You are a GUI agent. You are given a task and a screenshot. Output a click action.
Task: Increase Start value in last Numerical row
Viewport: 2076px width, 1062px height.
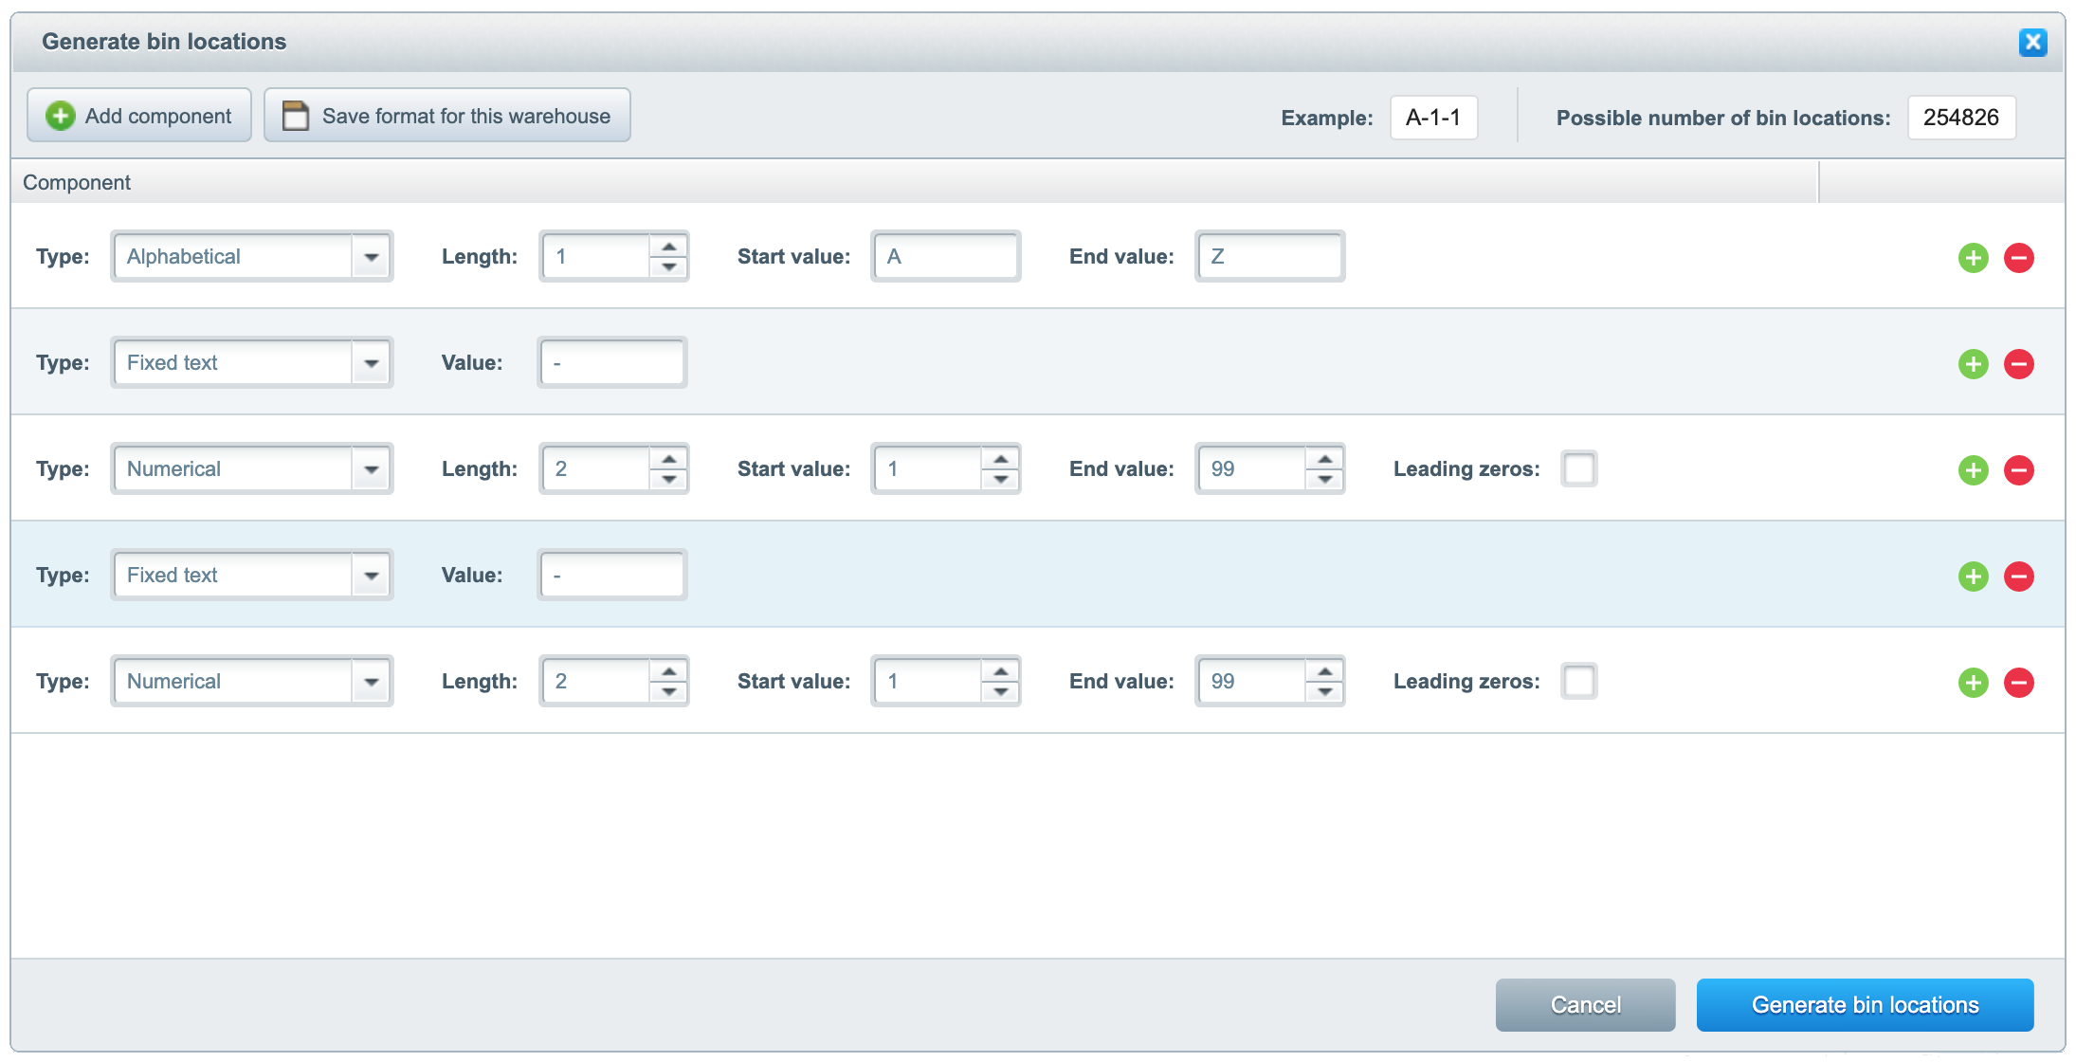1000,671
